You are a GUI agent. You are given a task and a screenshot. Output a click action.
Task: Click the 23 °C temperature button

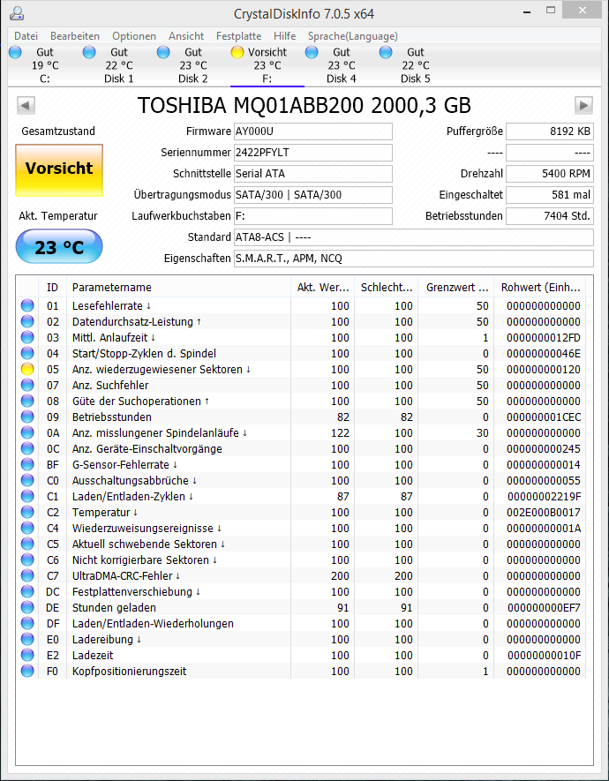59,246
